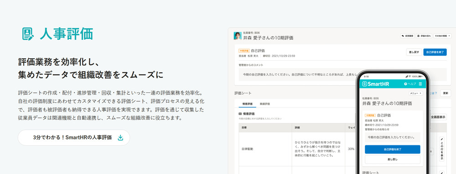The width and height of the screenshot is (456, 174).
Task: Click the 自律駆動 goal cell
Action: 265,149
